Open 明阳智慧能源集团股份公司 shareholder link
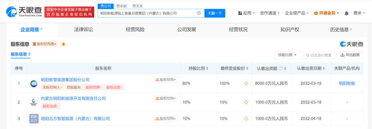372x129 pixels. coord(65,80)
